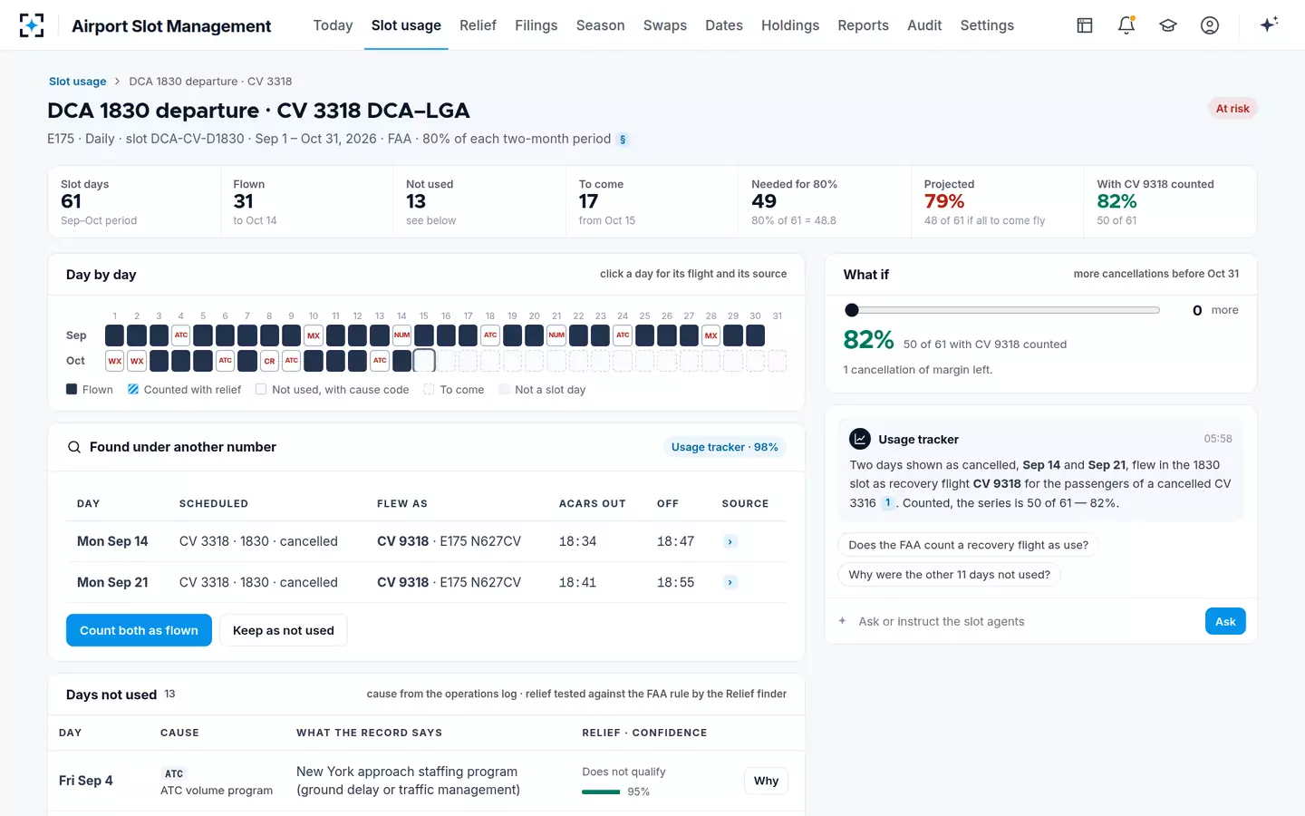
Task: Open the Today tab
Action: (x=333, y=25)
